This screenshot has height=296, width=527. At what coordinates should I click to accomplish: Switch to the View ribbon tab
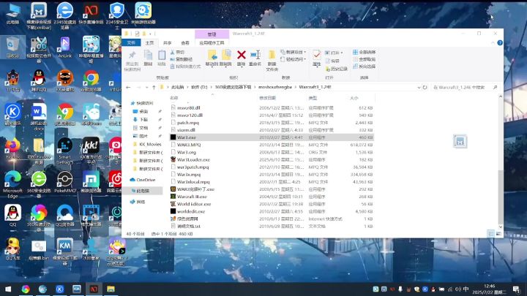[x=185, y=42]
